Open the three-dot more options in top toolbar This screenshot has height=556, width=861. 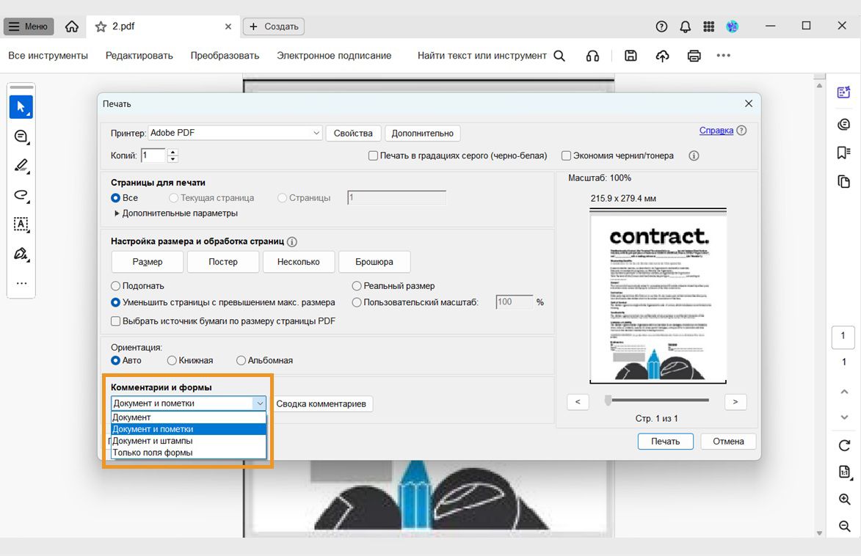pyautogui.click(x=724, y=56)
